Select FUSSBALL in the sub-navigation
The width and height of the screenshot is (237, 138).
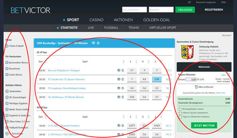111,28
